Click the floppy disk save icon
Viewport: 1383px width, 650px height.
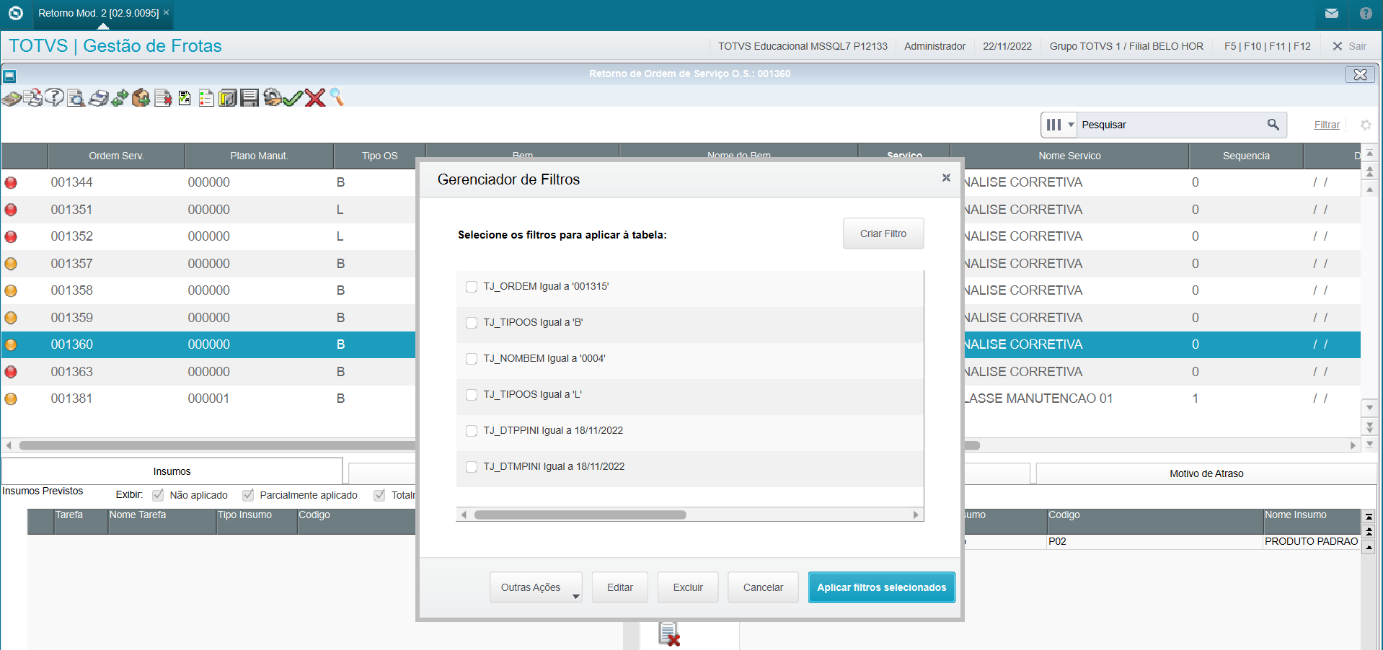(x=249, y=98)
